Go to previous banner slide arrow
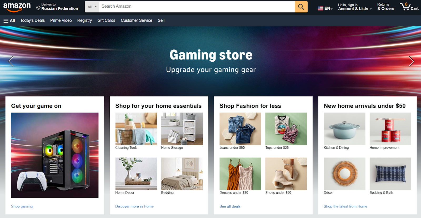 [x=11, y=61]
